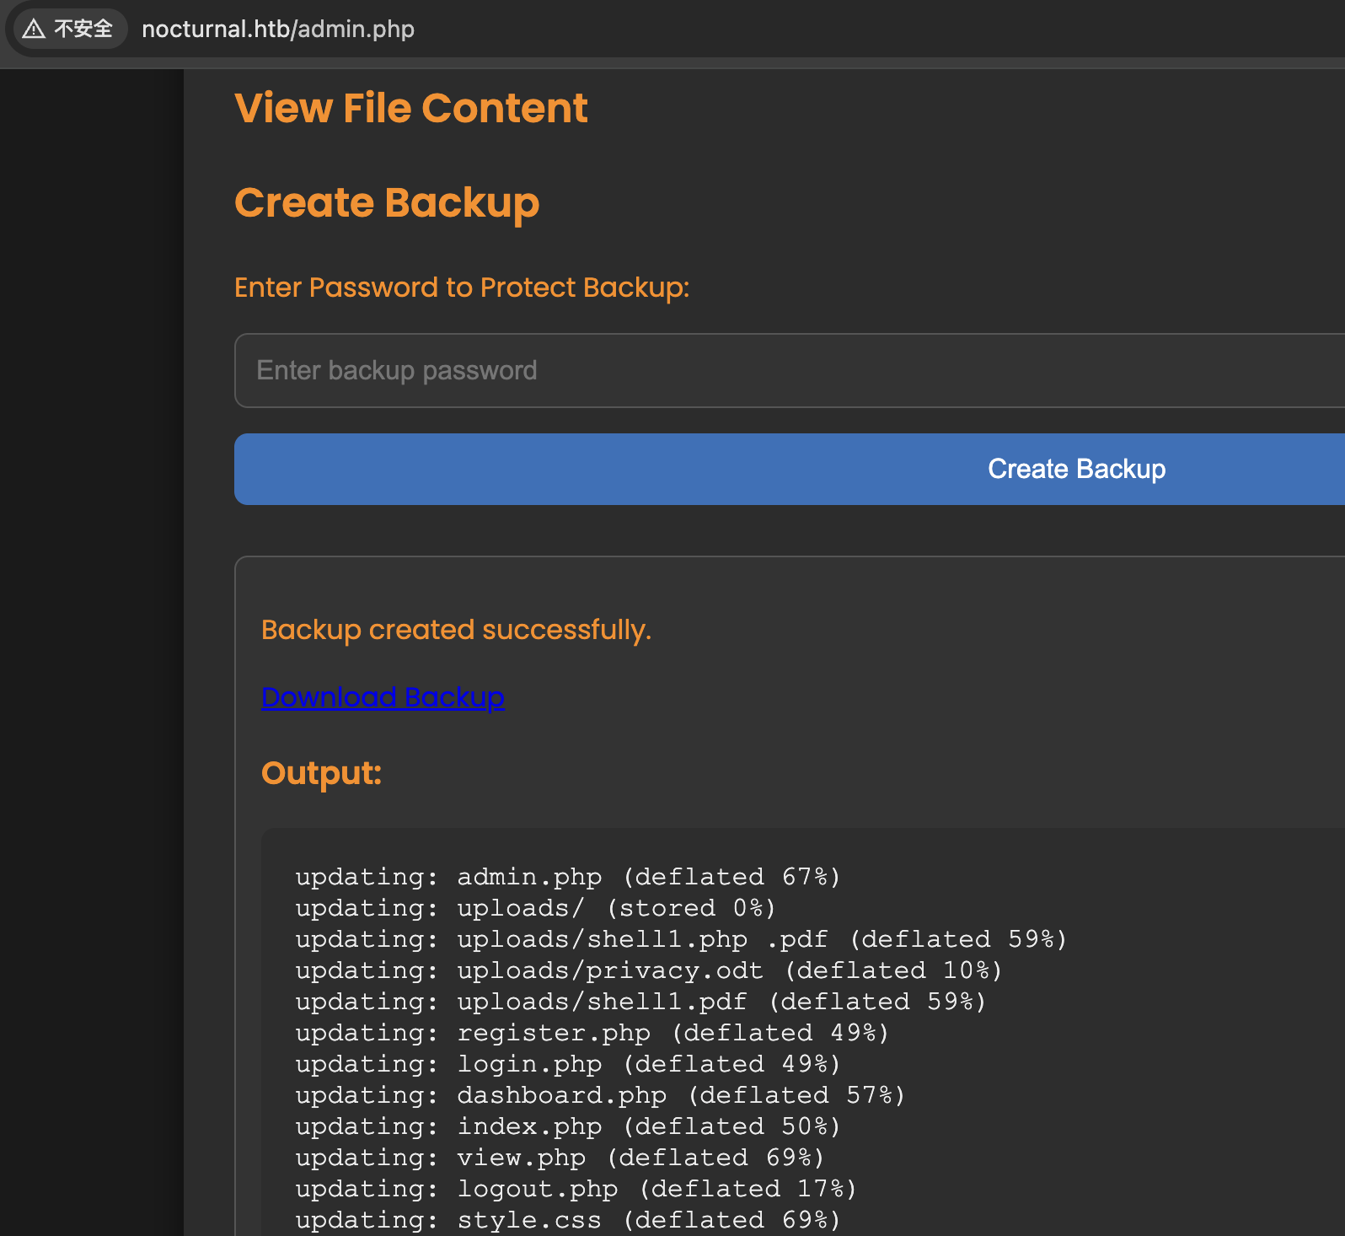Image resolution: width=1345 pixels, height=1236 pixels.
Task: Click the not-secure warning icon
Action: [x=34, y=30]
